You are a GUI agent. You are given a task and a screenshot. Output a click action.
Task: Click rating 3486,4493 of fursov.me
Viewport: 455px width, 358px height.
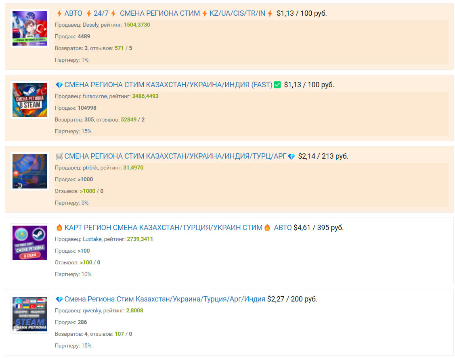coord(145,96)
